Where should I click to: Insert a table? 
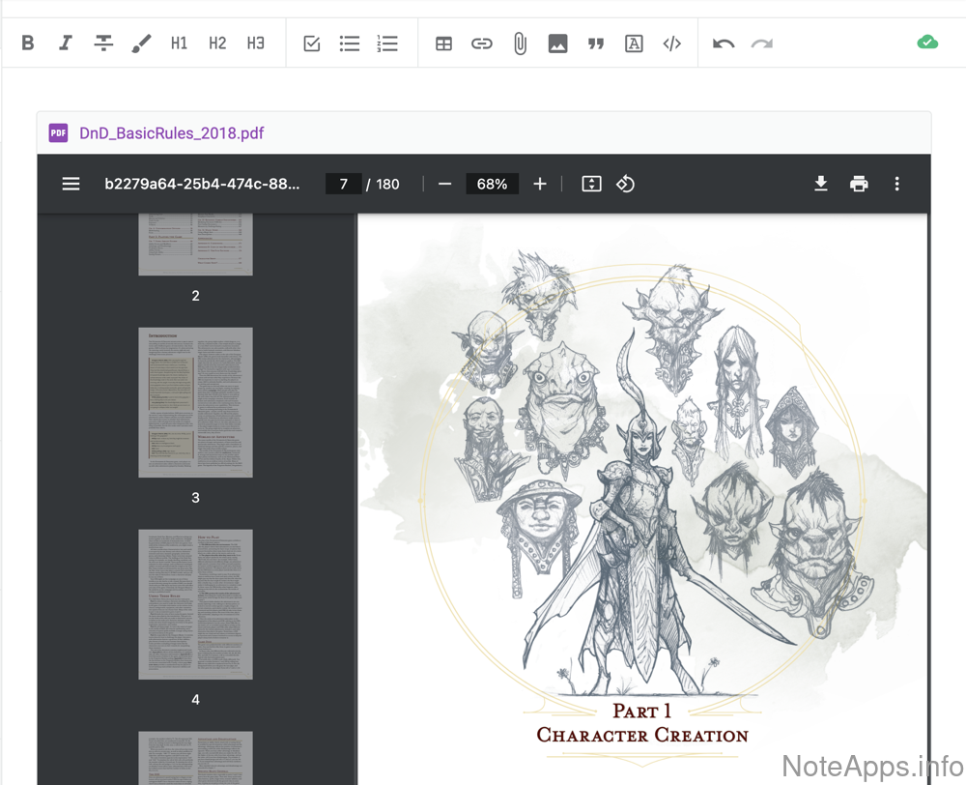click(x=443, y=44)
